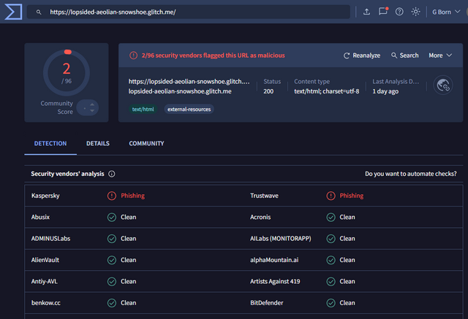The height and width of the screenshot is (319, 468).
Task: Click the Artists Against 419 clean checkmark icon
Action: [331, 282]
